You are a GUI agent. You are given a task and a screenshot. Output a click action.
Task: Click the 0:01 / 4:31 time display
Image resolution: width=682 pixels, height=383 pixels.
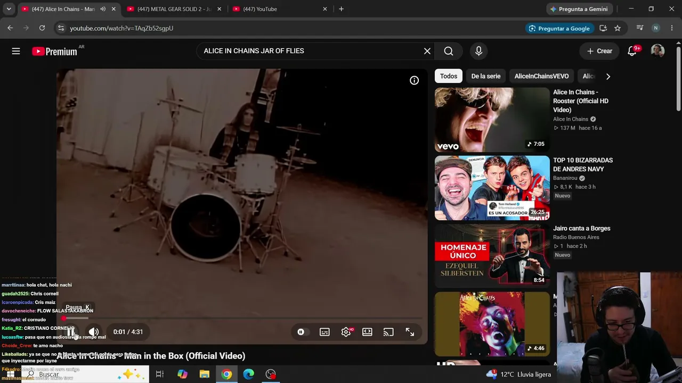point(128,332)
